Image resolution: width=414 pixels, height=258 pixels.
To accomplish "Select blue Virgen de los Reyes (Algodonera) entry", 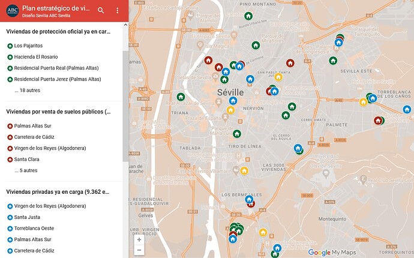I will 50,206.
